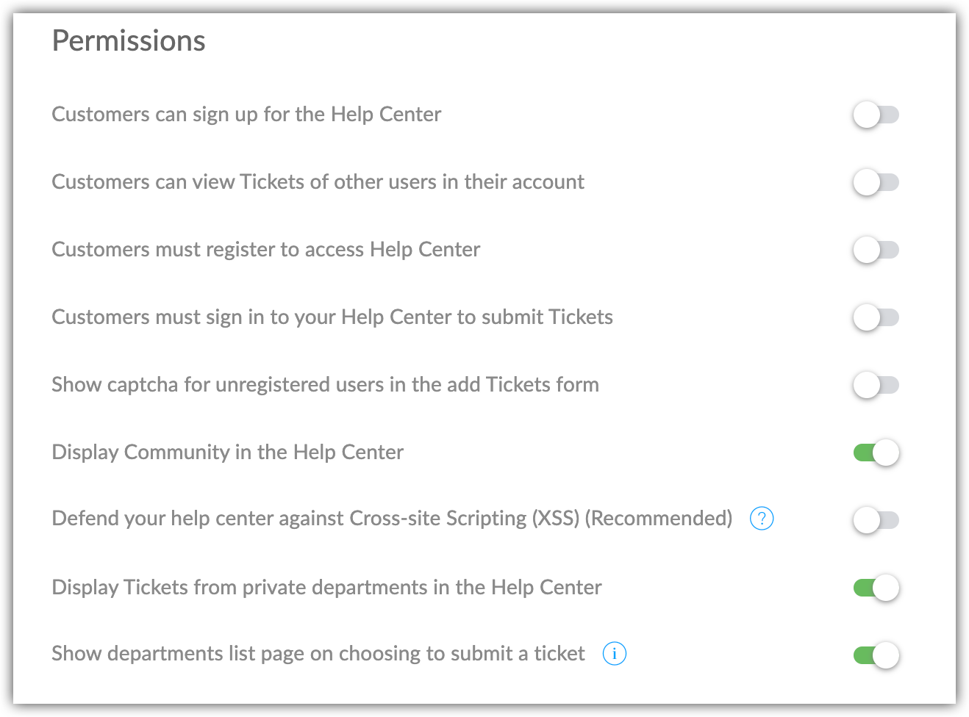
Task: Disable Show departments list page toggle
Action: pos(876,655)
